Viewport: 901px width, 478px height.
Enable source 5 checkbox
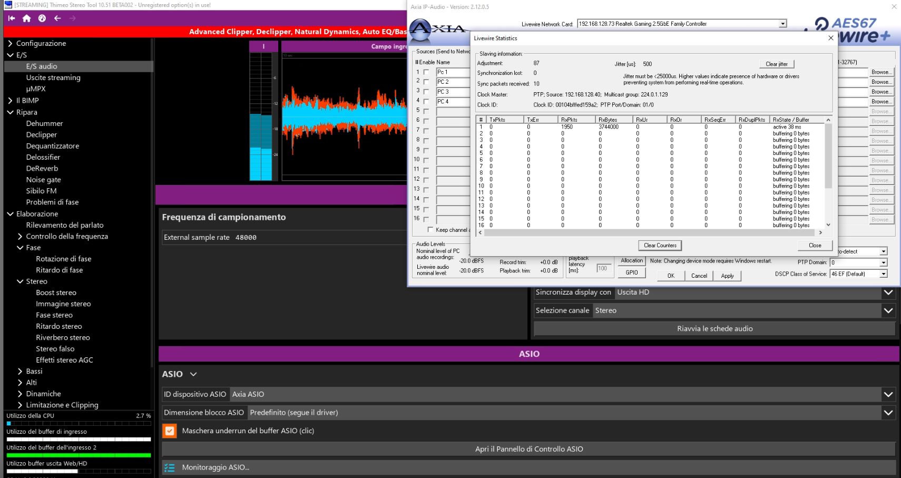tap(426, 111)
